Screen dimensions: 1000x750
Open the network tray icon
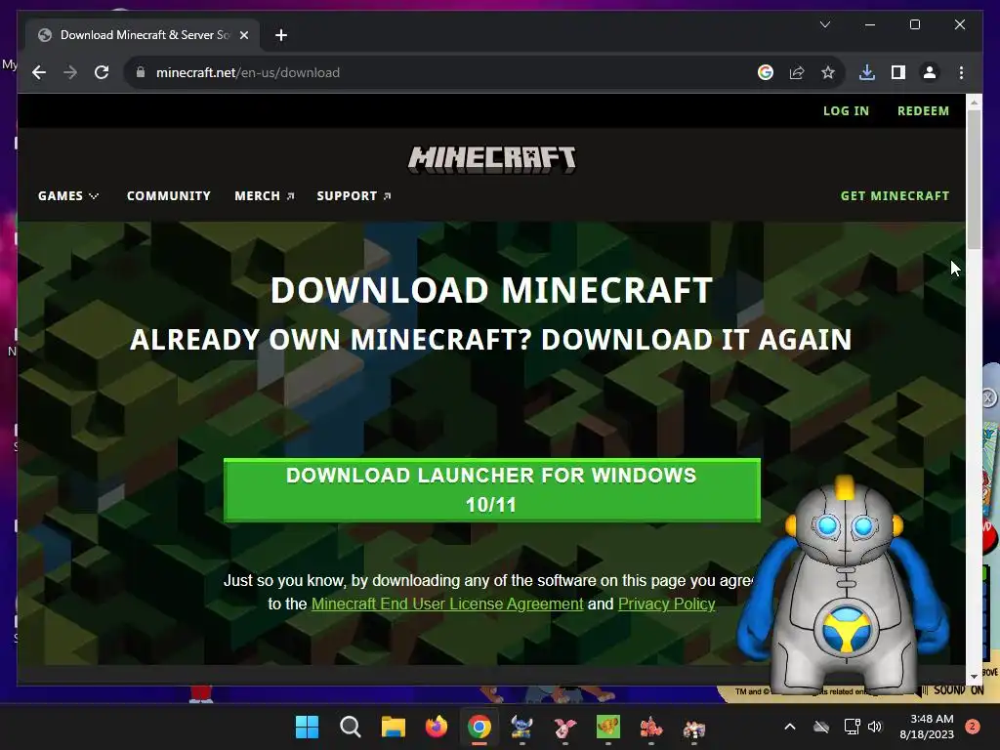(852, 727)
